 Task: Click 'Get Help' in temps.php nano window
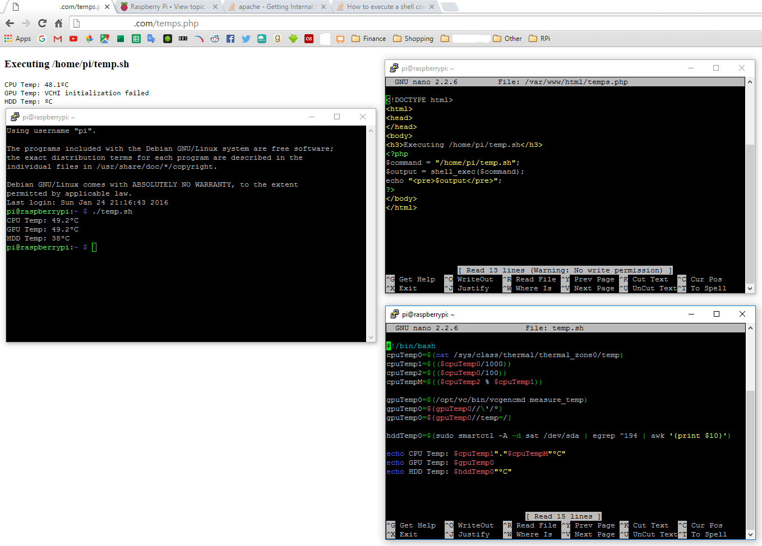[417, 279]
